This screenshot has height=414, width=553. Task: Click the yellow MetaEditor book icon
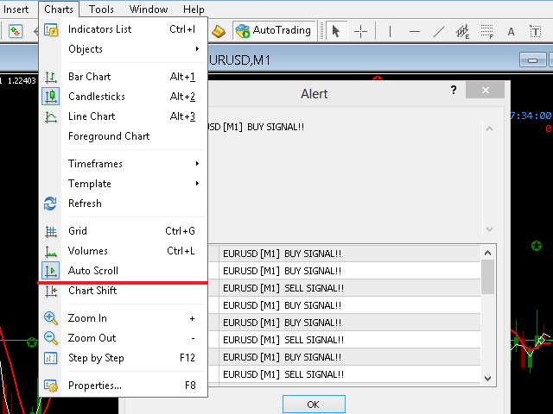tap(219, 31)
